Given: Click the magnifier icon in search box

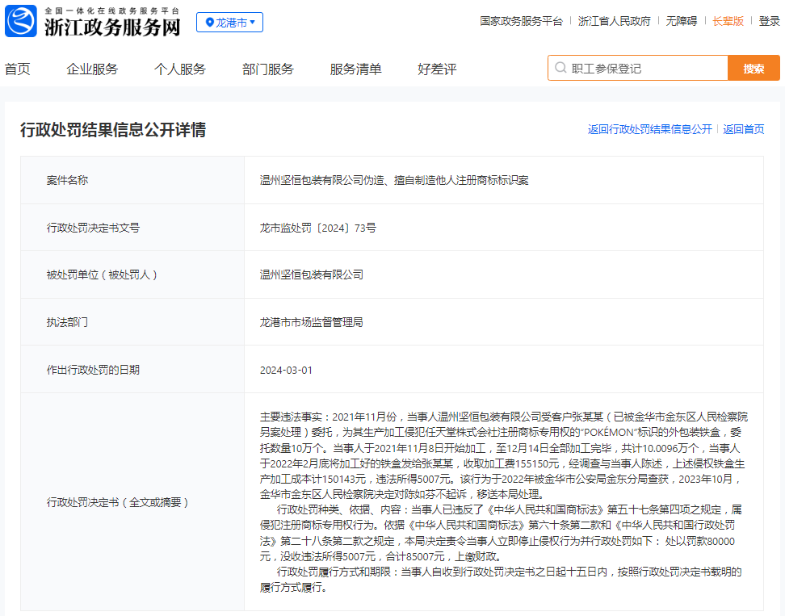Looking at the screenshot, I should (560, 68).
